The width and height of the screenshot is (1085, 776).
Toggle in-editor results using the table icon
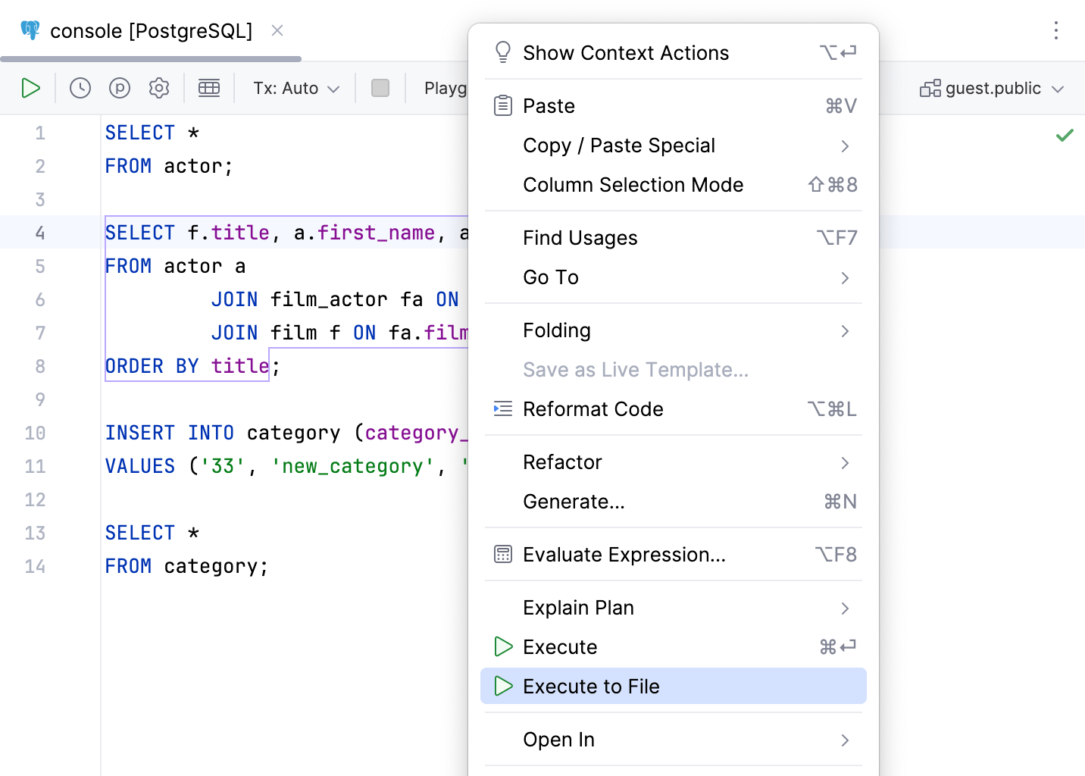[x=209, y=88]
